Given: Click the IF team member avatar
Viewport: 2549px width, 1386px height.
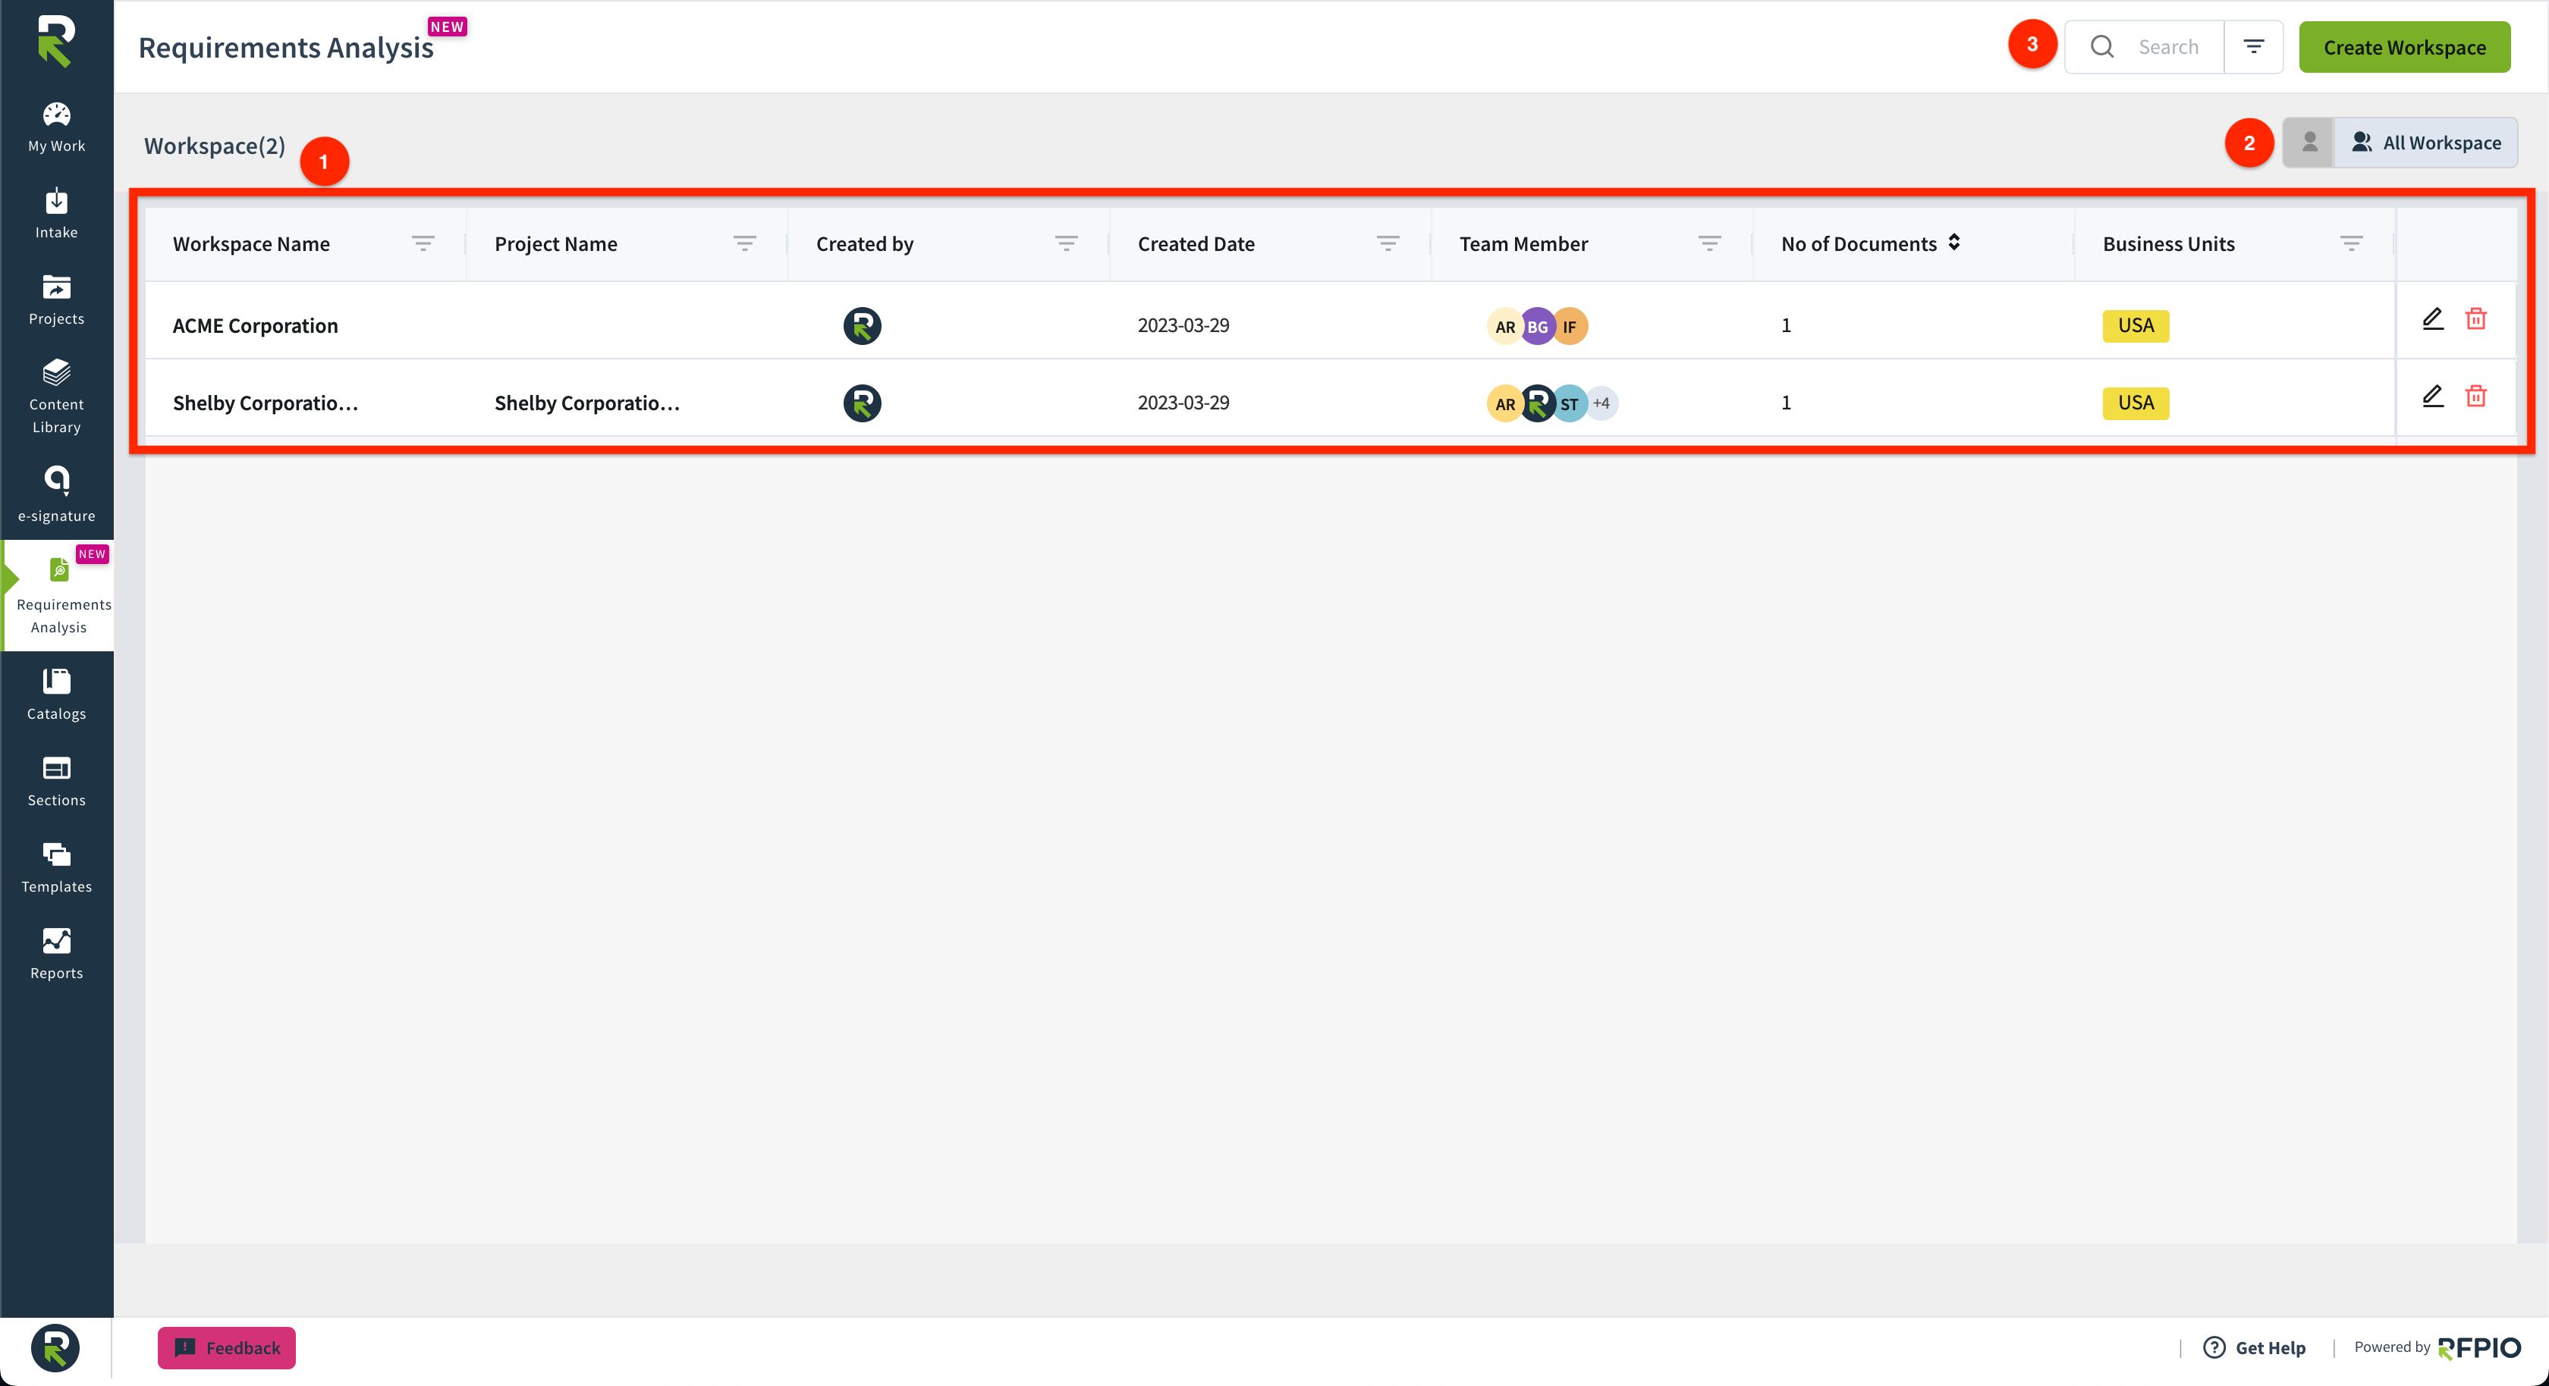Looking at the screenshot, I should tap(1570, 325).
